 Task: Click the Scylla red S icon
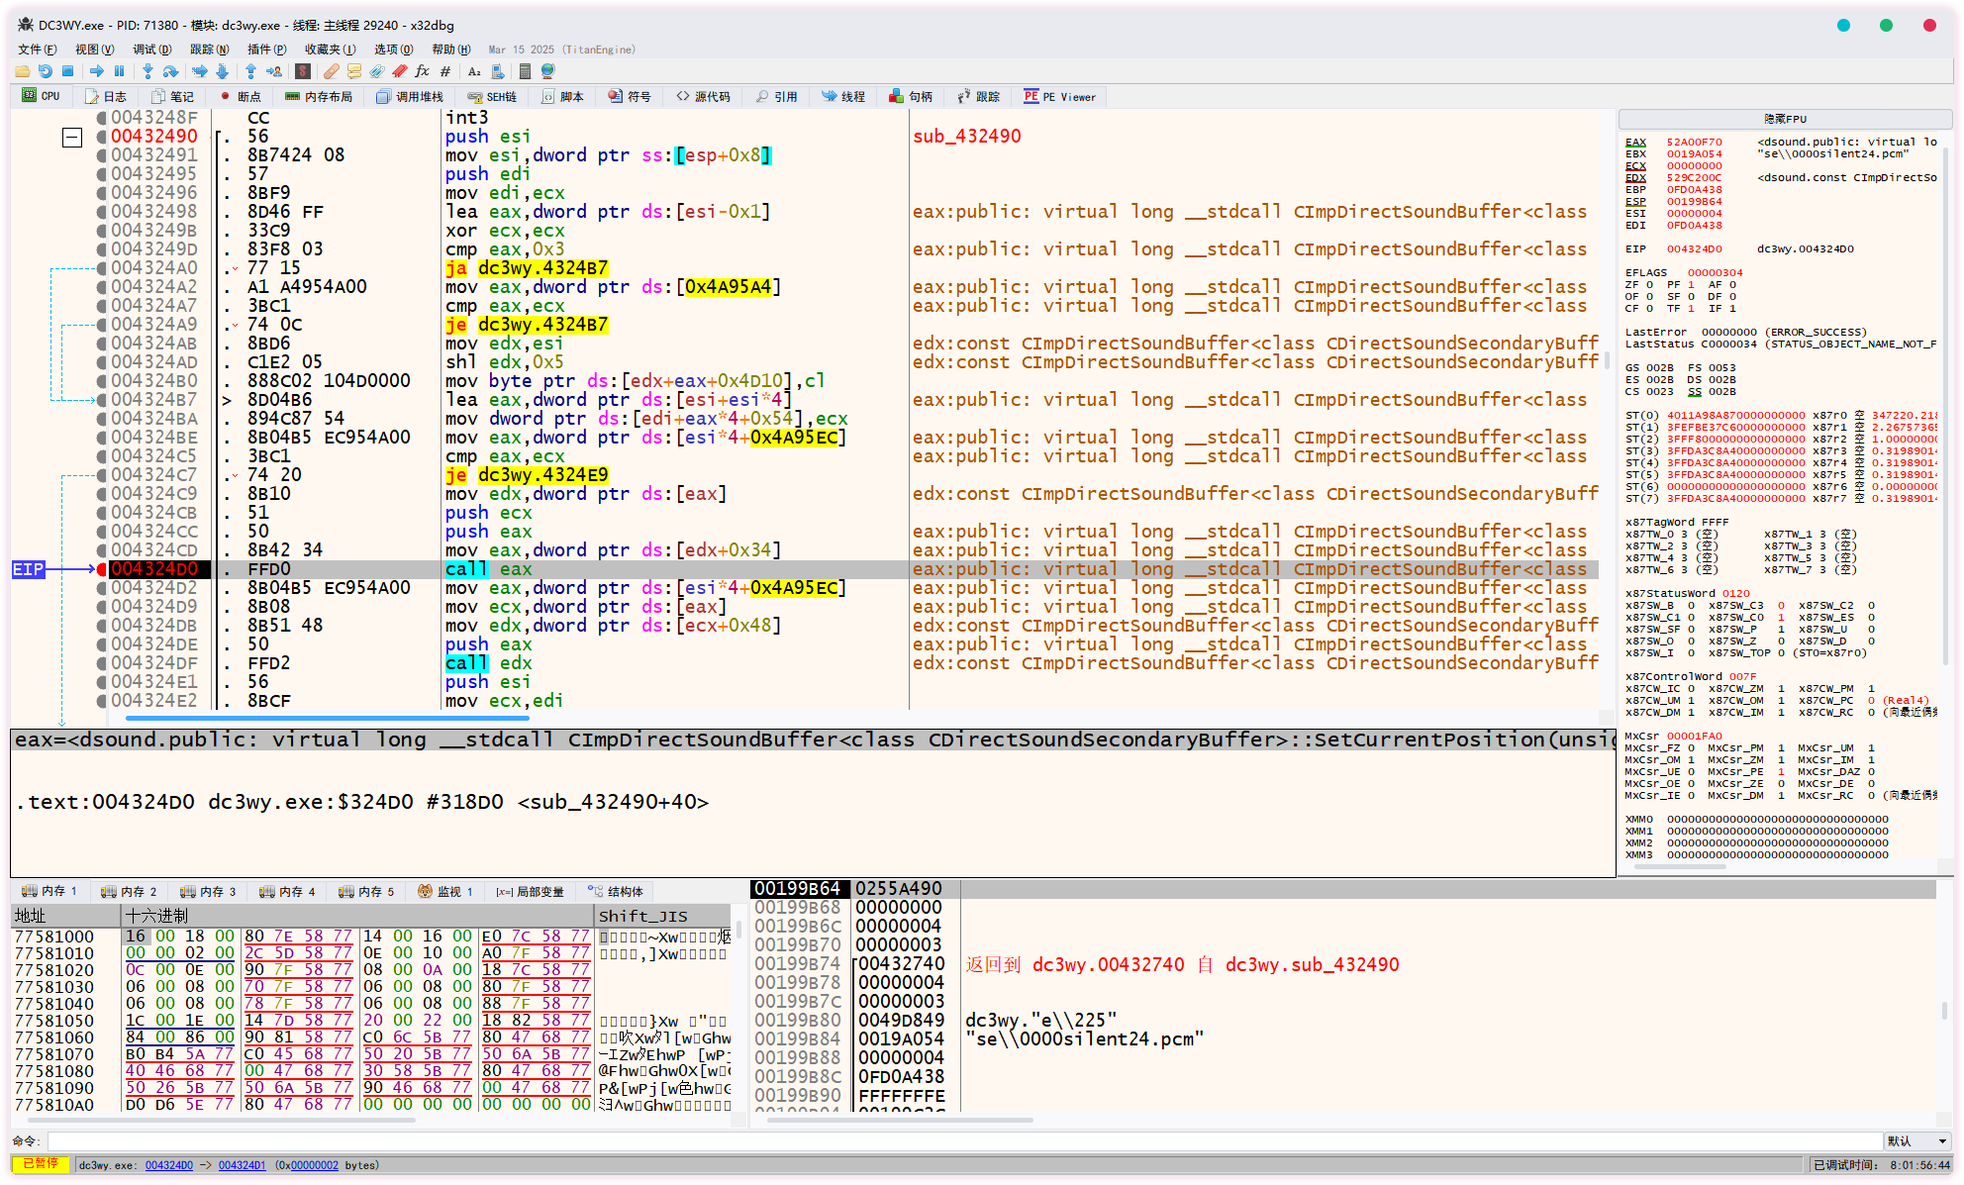303,71
